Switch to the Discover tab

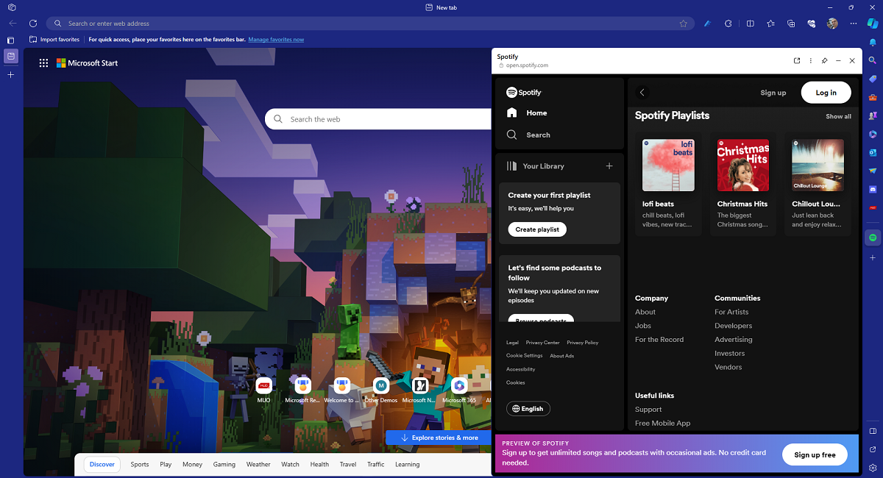coord(102,464)
